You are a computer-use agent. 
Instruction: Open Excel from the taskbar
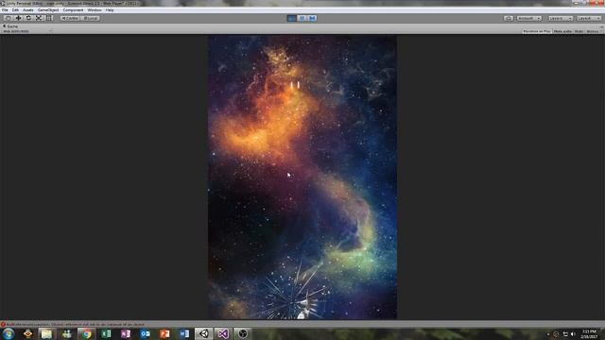tap(106, 333)
